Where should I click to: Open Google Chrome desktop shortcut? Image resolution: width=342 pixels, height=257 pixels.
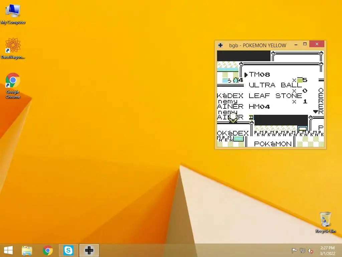point(13,85)
